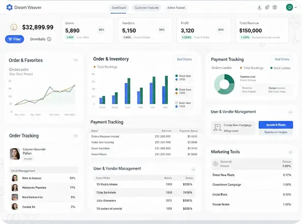
Task: Click the large customer photo in Order Tracking
Action: tap(15, 154)
